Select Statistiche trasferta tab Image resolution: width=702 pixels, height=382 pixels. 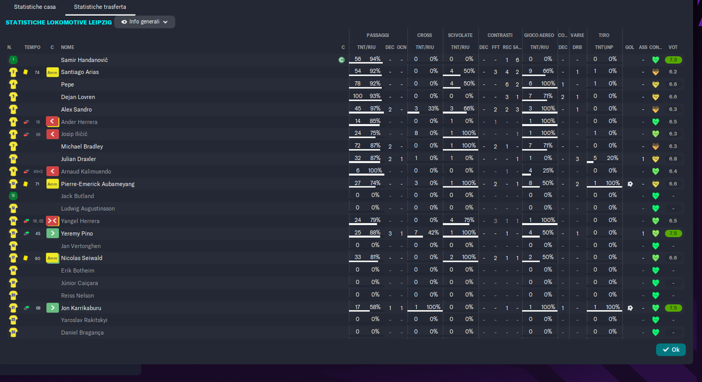100,7
